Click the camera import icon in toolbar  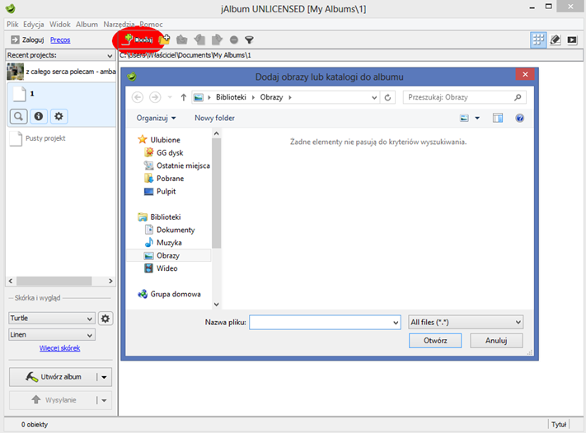[182, 40]
